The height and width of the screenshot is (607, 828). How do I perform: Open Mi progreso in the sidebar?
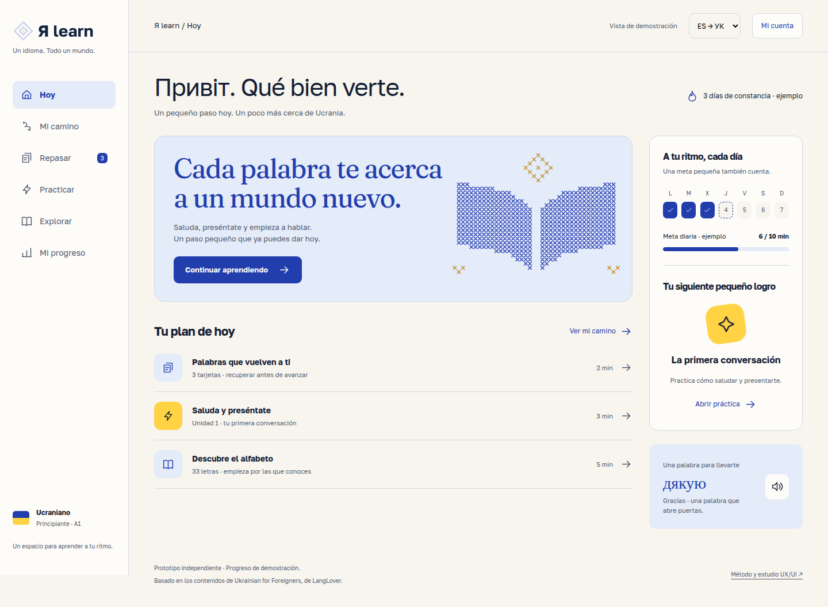tap(64, 253)
